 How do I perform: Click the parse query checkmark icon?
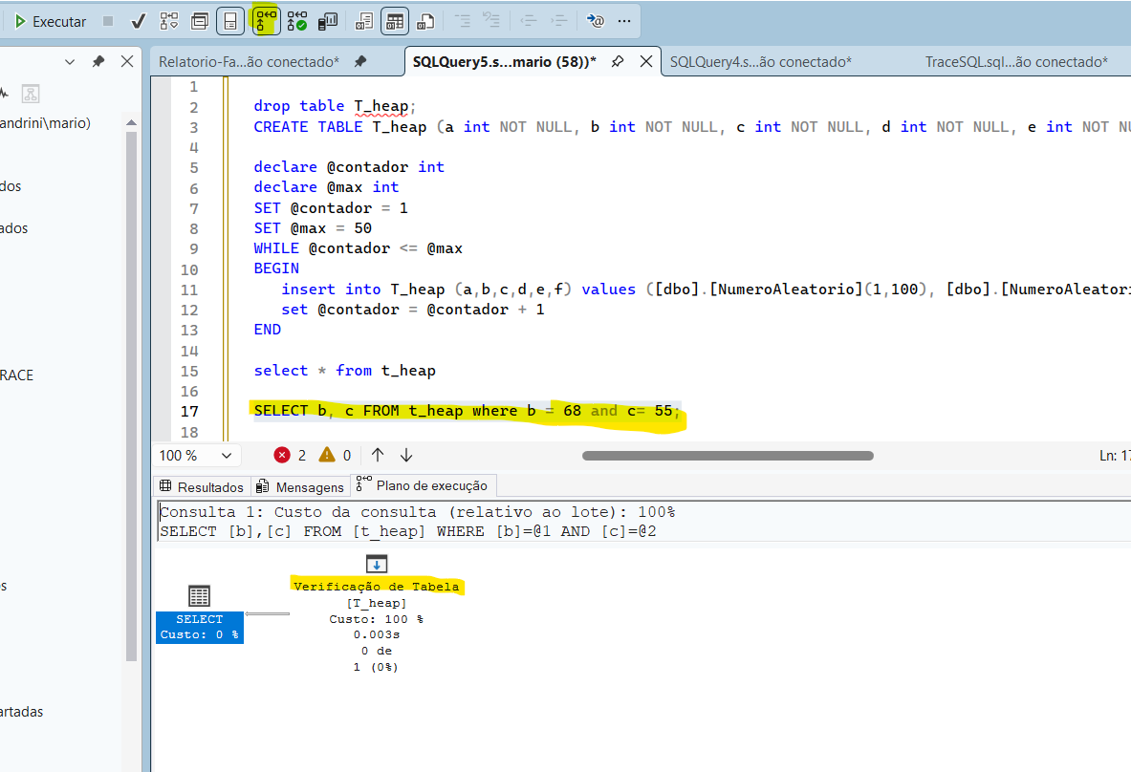[x=138, y=21]
